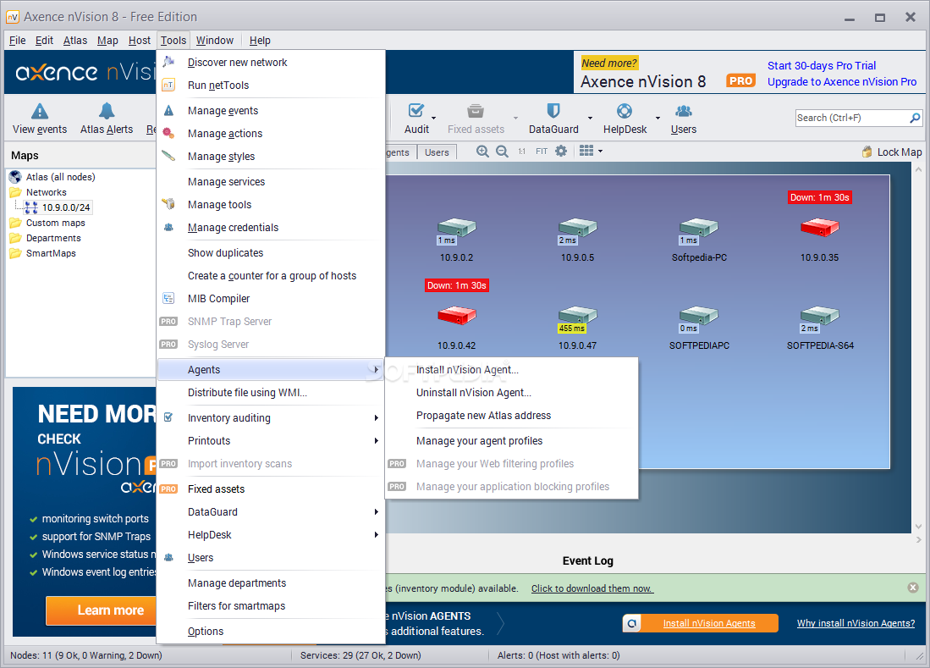The width and height of the screenshot is (930, 668).
Task: Open the Help menu
Action: coord(260,41)
